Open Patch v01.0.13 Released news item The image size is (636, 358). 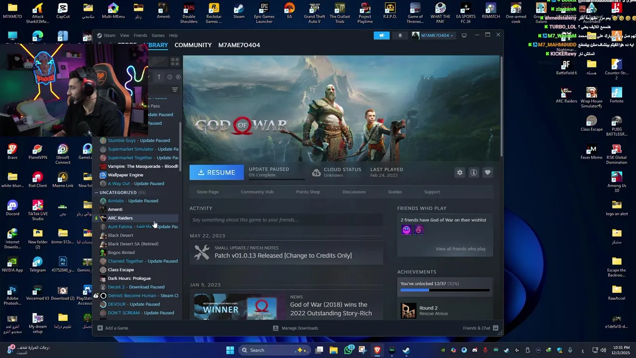[x=283, y=256]
